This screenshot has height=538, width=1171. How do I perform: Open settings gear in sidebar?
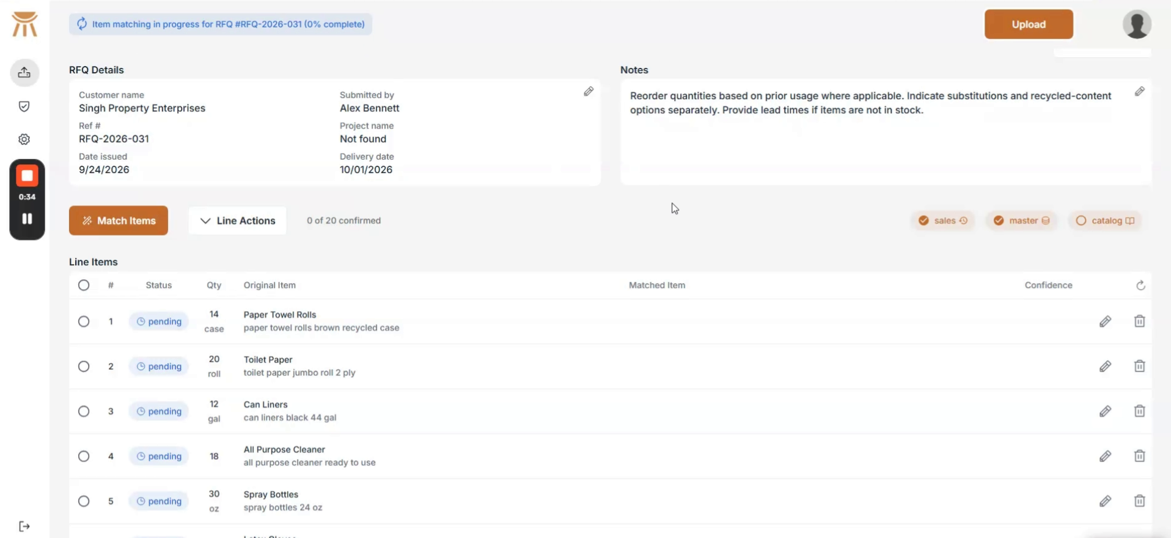click(x=24, y=139)
